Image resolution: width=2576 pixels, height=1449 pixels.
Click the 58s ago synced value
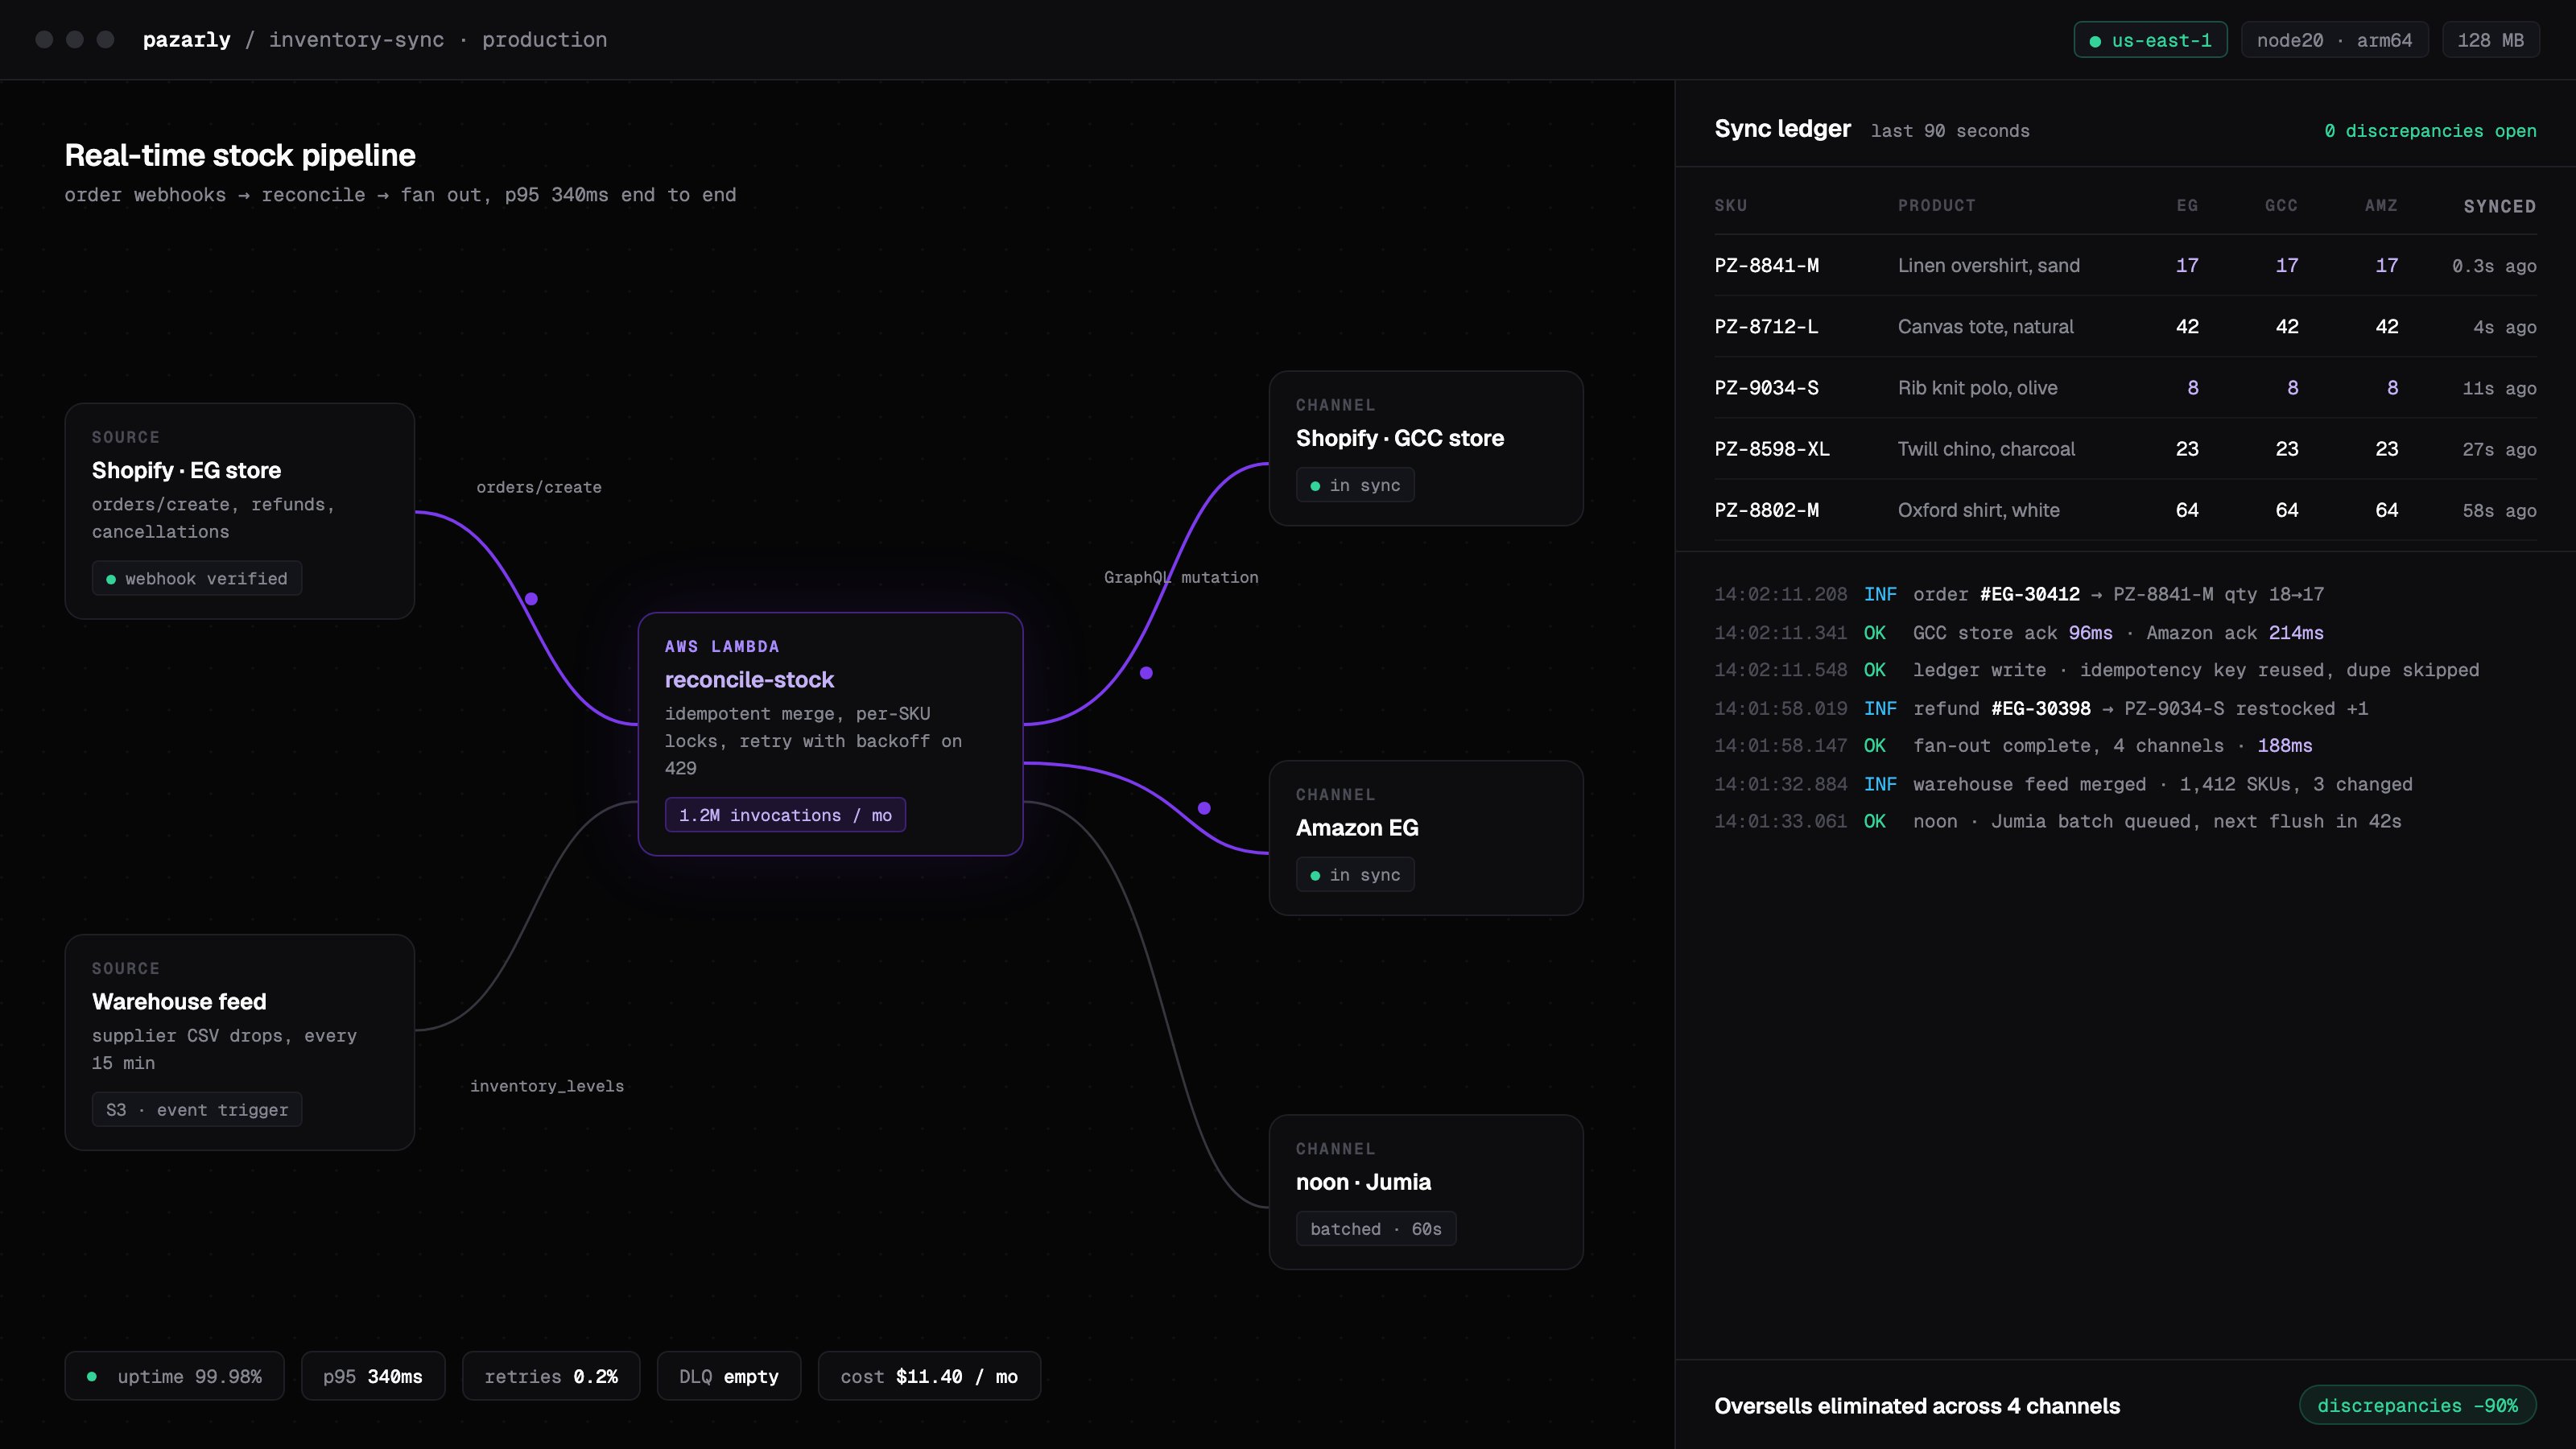point(2499,510)
